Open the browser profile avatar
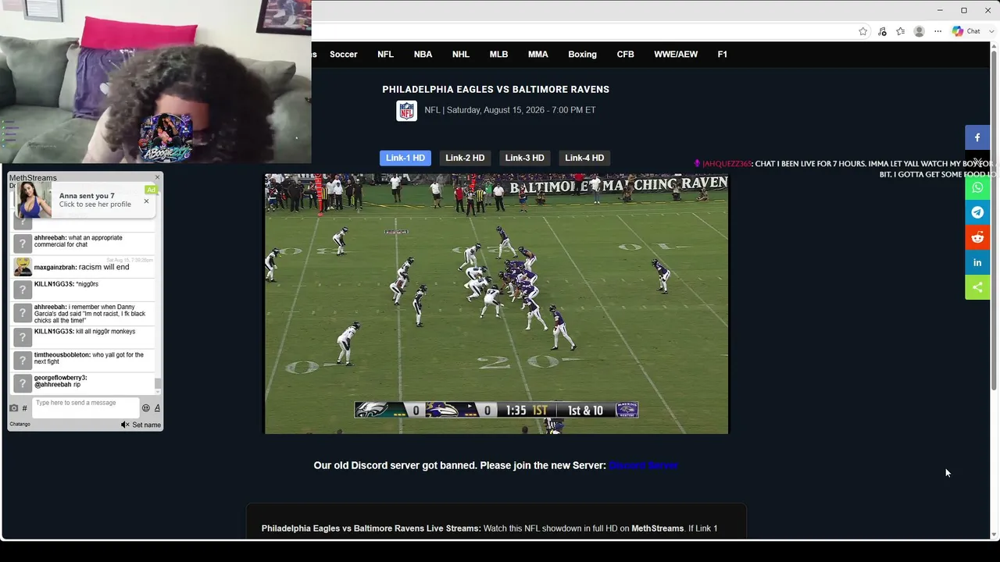Image resolution: width=1000 pixels, height=562 pixels. (x=920, y=31)
